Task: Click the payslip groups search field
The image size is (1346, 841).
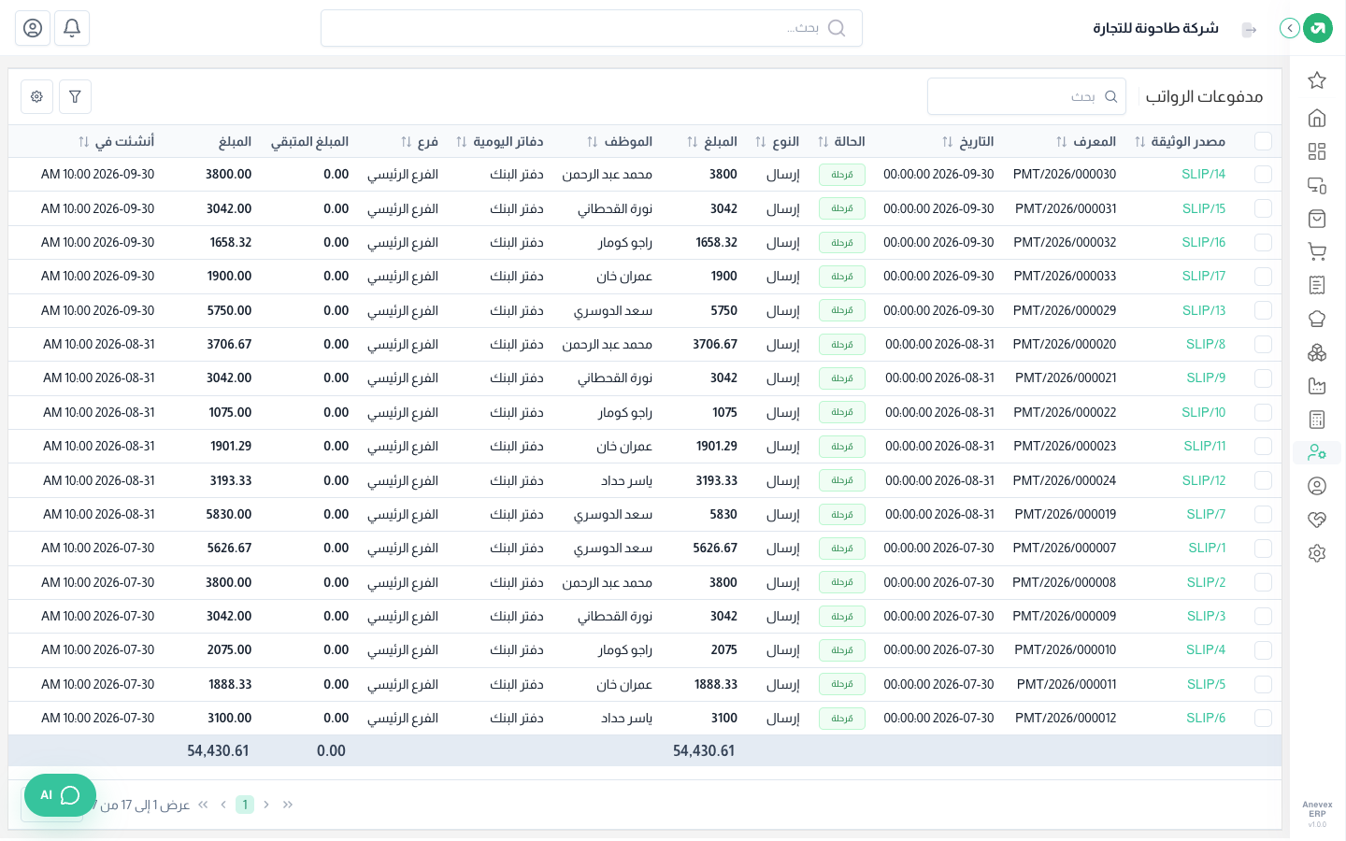Action: click(x=1026, y=96)
